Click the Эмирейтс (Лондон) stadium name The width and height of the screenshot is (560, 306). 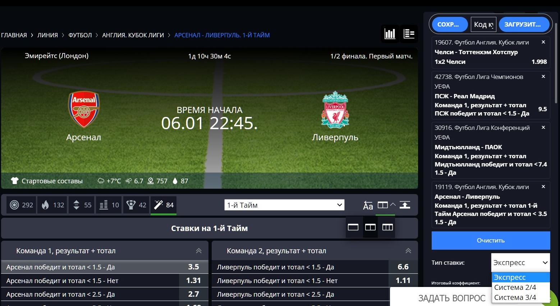(56, 56)
